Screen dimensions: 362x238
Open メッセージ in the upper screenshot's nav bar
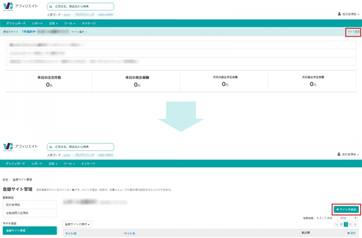89,23
